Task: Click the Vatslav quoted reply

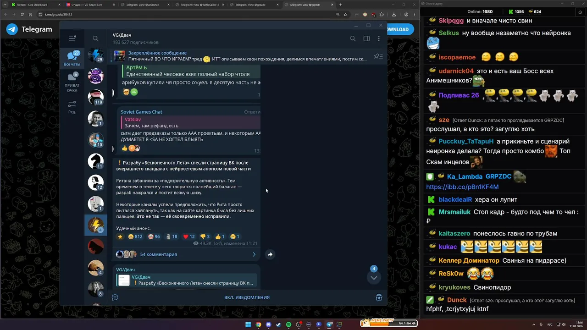Action: point(190,122)
